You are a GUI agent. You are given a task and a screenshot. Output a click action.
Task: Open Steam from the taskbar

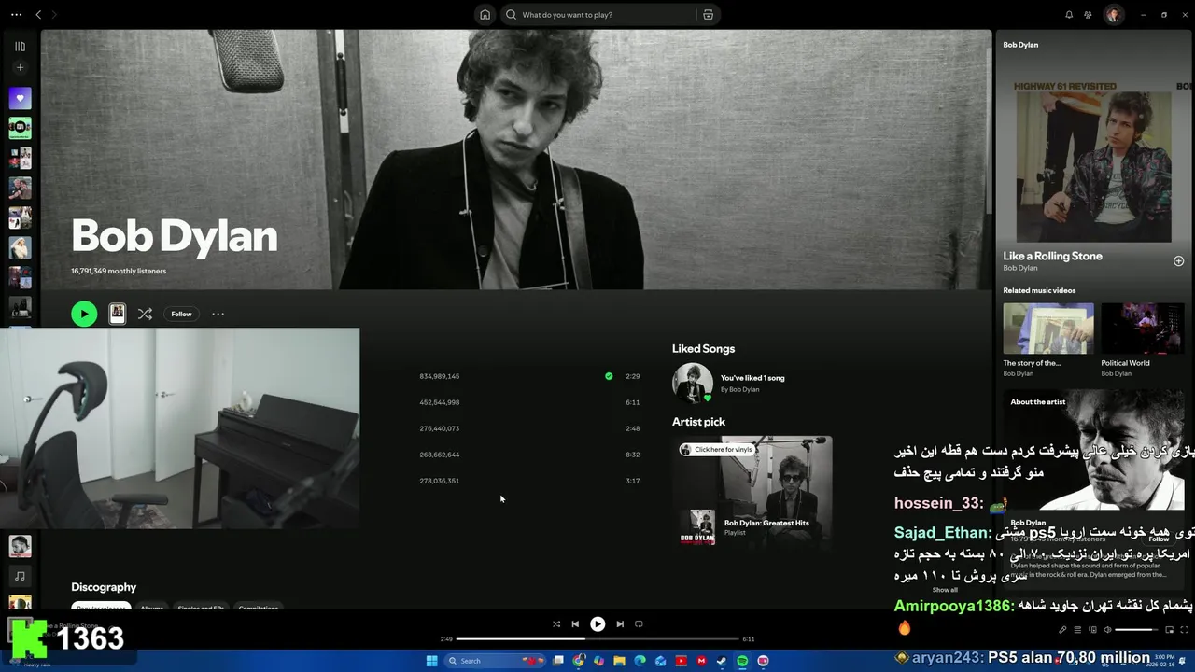pos(722,661)
